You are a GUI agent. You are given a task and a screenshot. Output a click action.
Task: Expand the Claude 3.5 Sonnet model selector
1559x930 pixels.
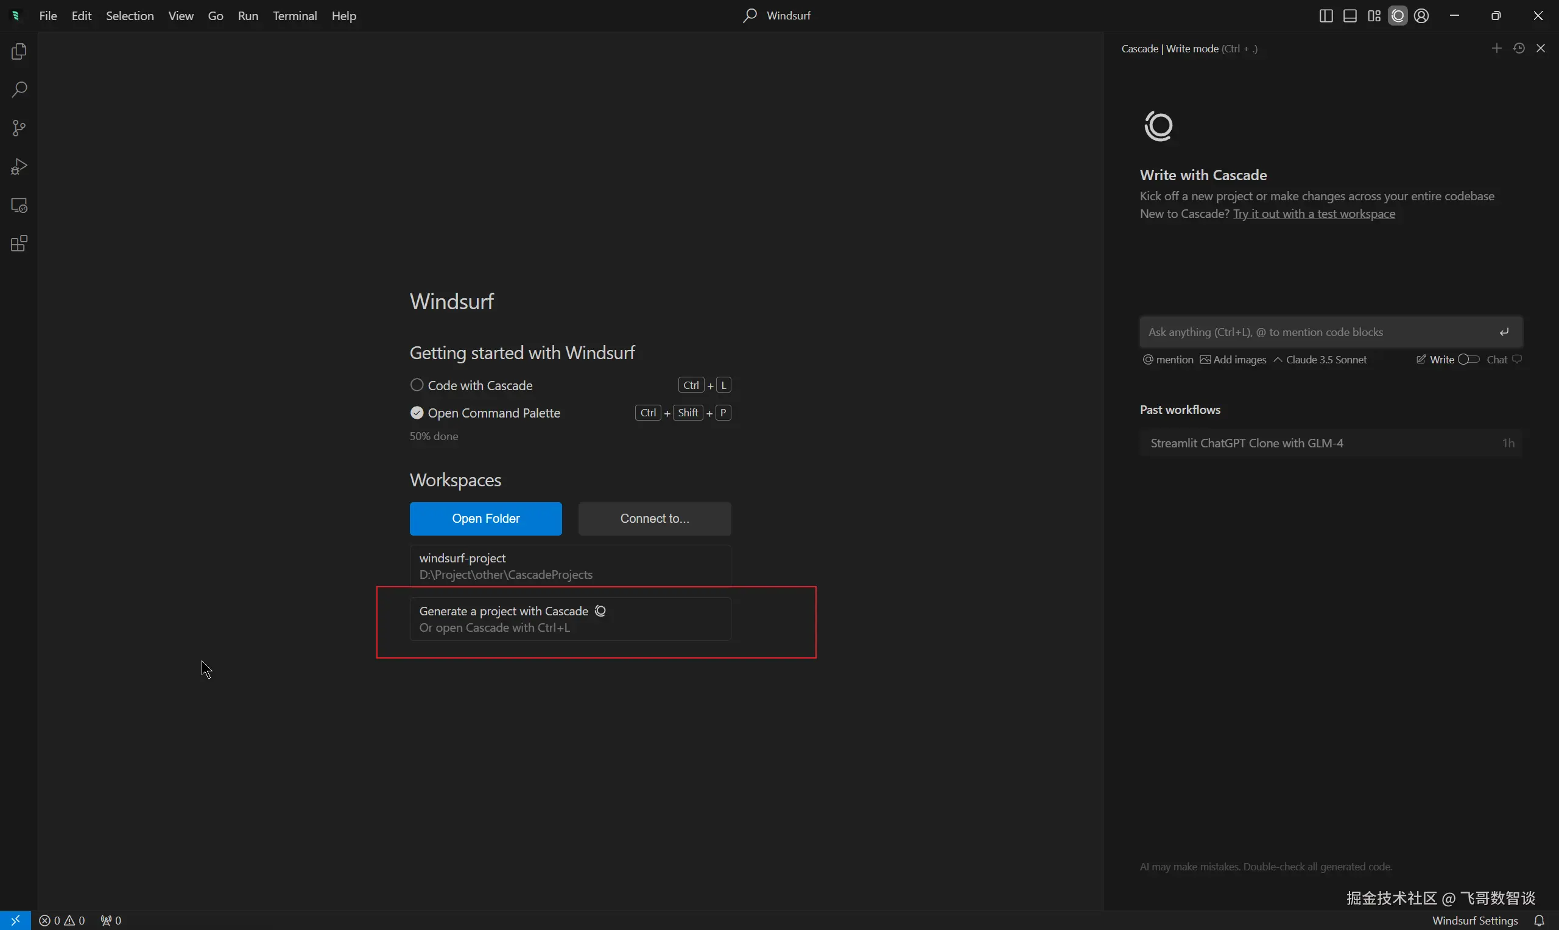point(1320,359)
